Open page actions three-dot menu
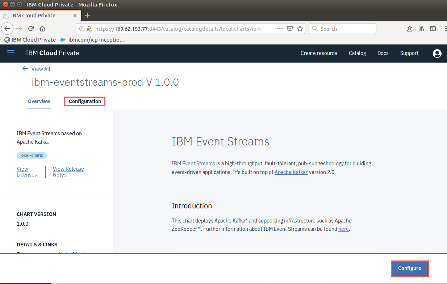 (x=280, y=29)
